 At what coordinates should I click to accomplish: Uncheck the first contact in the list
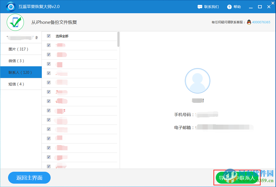click(x=49, y=45)
